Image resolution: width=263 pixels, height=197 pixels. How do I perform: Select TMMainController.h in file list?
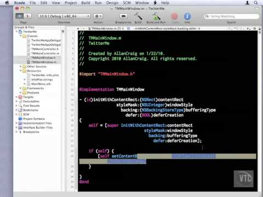[45, 49]
